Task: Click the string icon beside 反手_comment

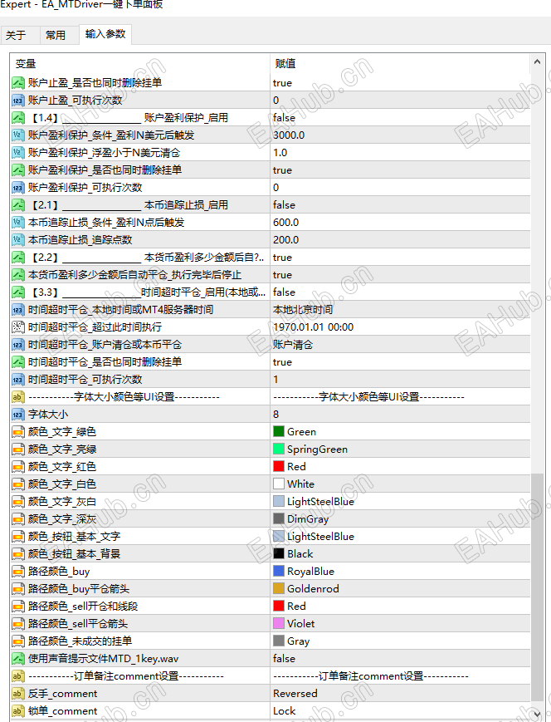Action: coord(18,694)
